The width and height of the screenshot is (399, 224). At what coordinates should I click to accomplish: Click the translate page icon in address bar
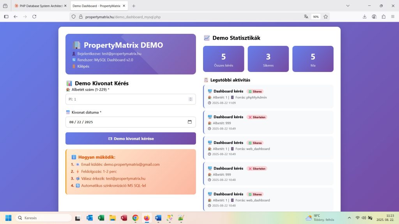point(306,17)
